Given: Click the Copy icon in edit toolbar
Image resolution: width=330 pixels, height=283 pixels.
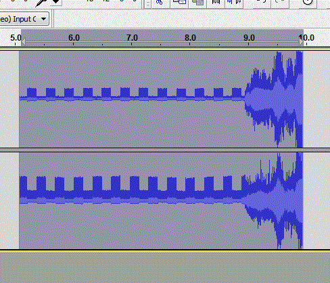Looking at the screenshot, I should pos(179,2).
